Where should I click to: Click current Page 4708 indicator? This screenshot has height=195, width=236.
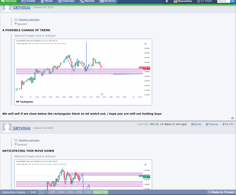(x=100, y=192)
